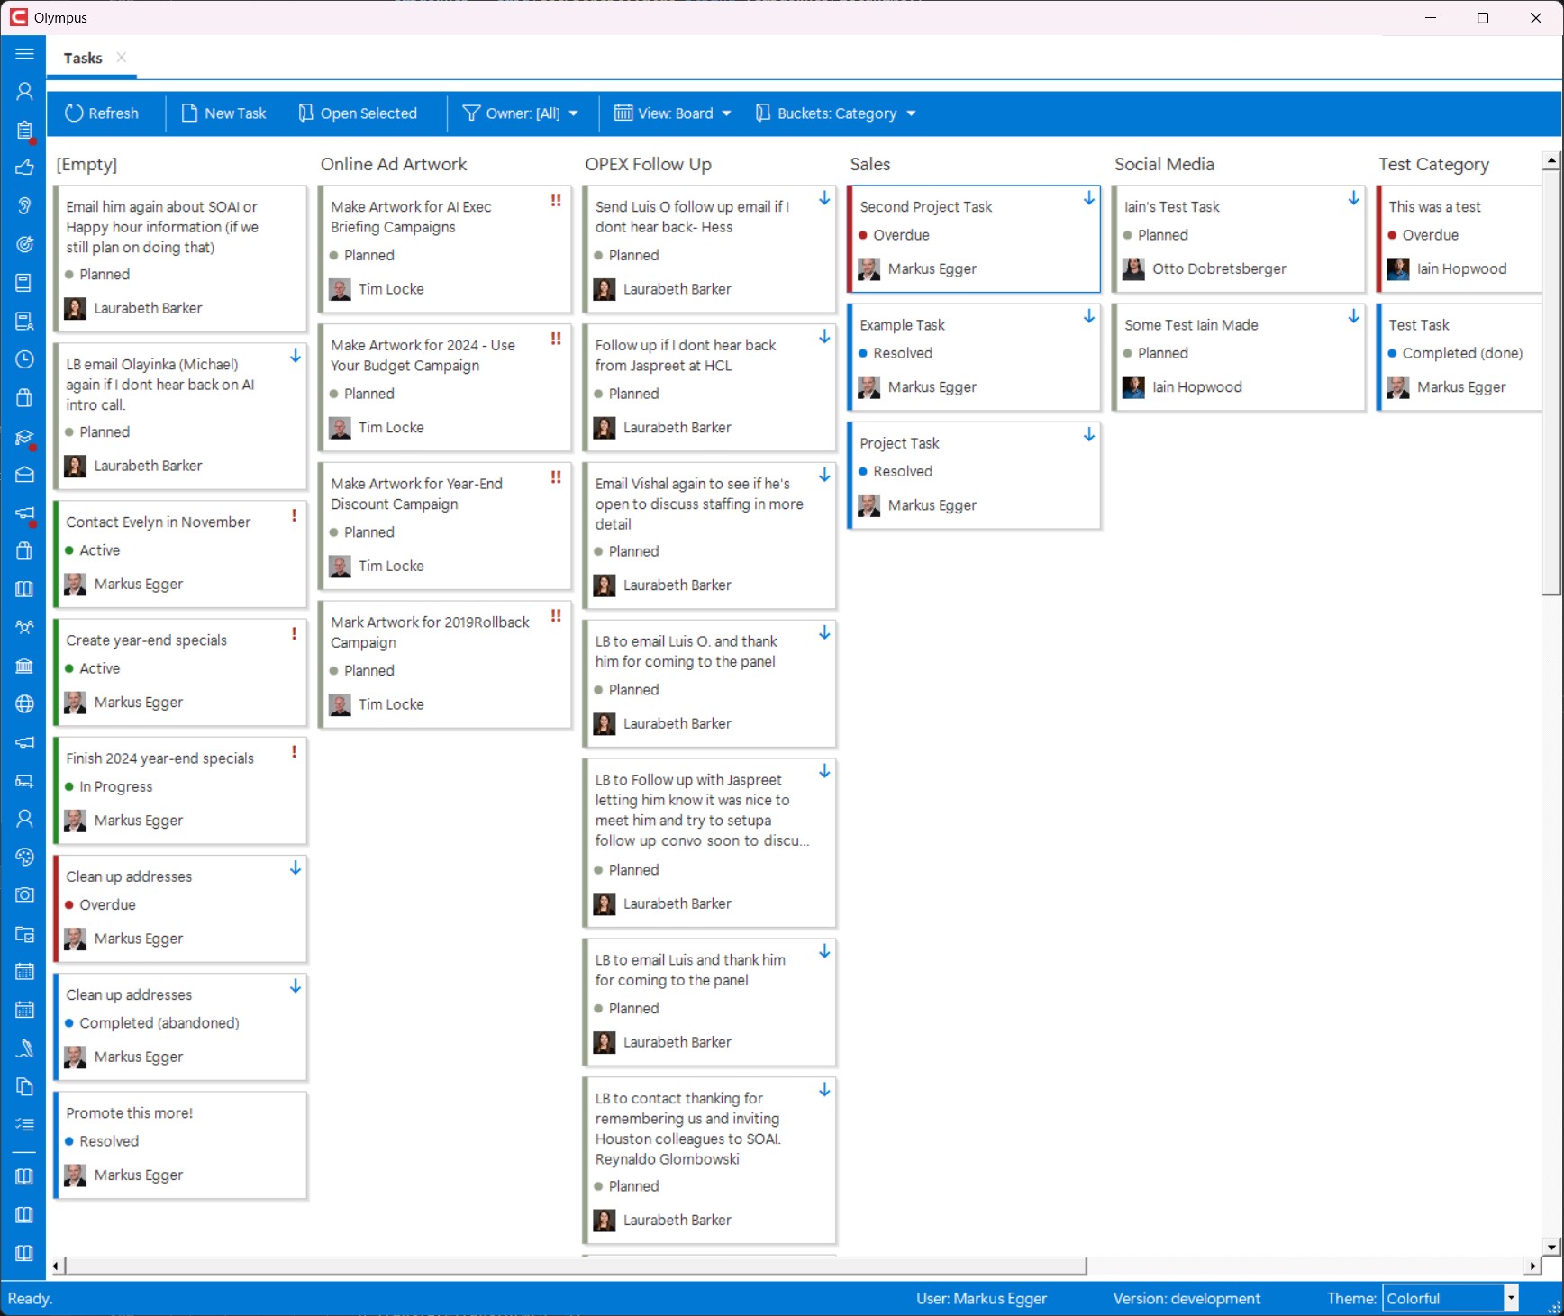Click the priority arrow on Second Project Task
The height and width of the screenshot is (1316, 1564).
click(1089, 198)
